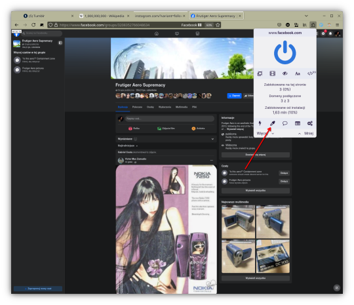The height and width of the screenshot is (305, 354).
Task: Click Firefox forward arrow
Action: 25,25
